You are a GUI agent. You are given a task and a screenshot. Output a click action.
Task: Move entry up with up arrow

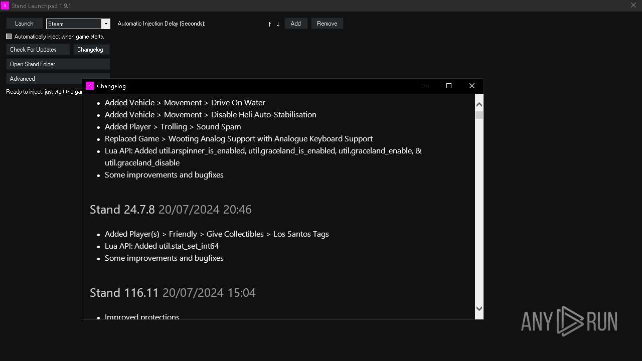click(x=269, y=24)
